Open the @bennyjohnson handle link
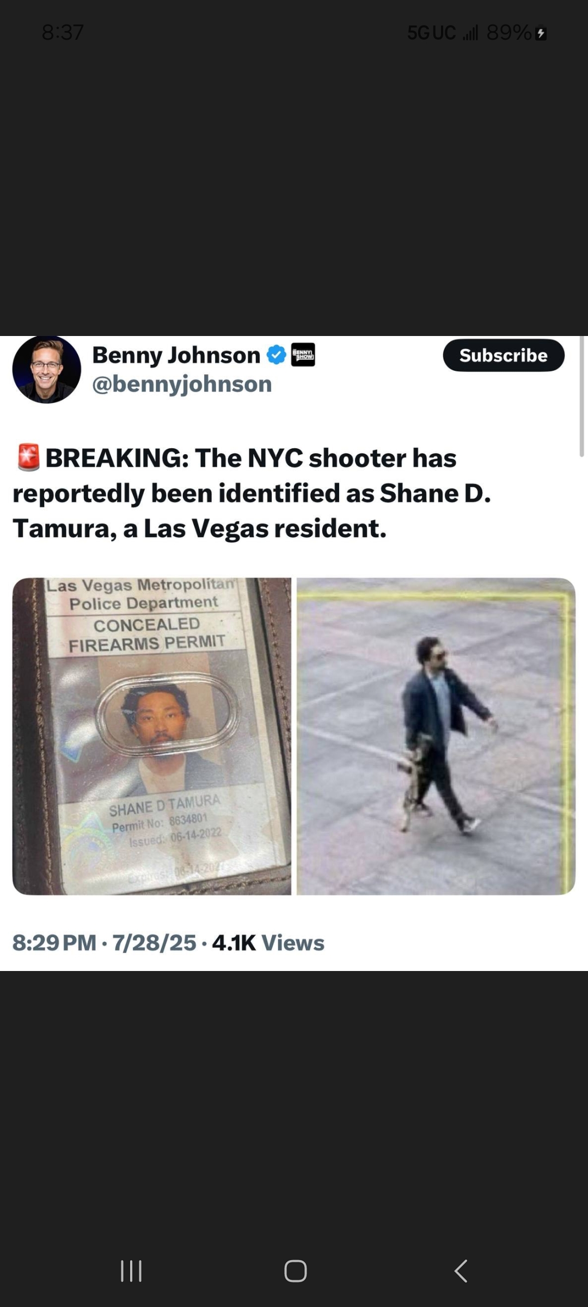 pyautogui.click(x=182, y=384)
